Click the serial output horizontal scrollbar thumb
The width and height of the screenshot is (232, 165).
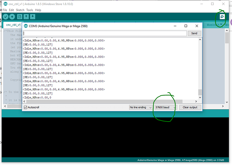click(x=104, y=101)
